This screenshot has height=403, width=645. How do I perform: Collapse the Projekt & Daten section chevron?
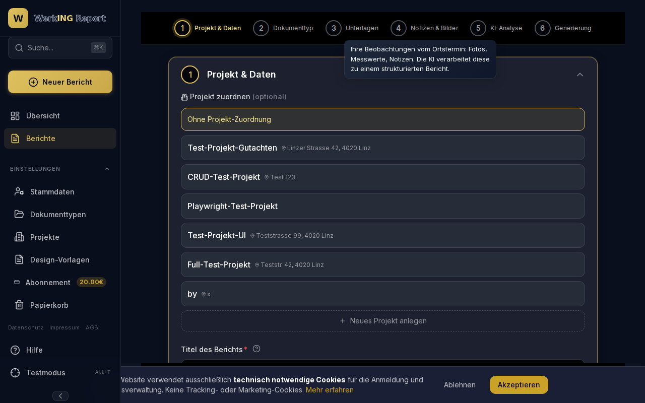(580, 75)
